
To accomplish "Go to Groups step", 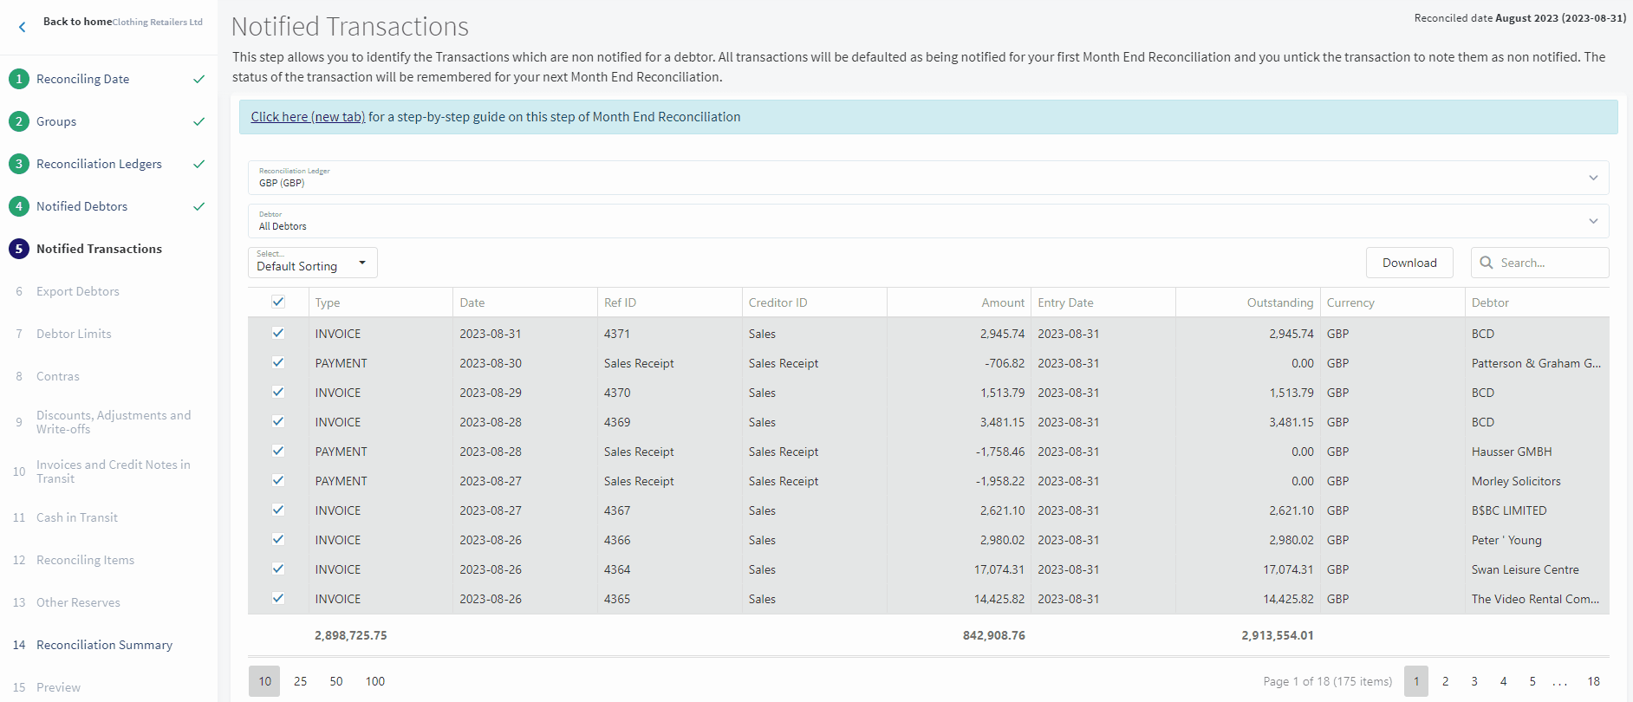I will click(x=56, y=121).
